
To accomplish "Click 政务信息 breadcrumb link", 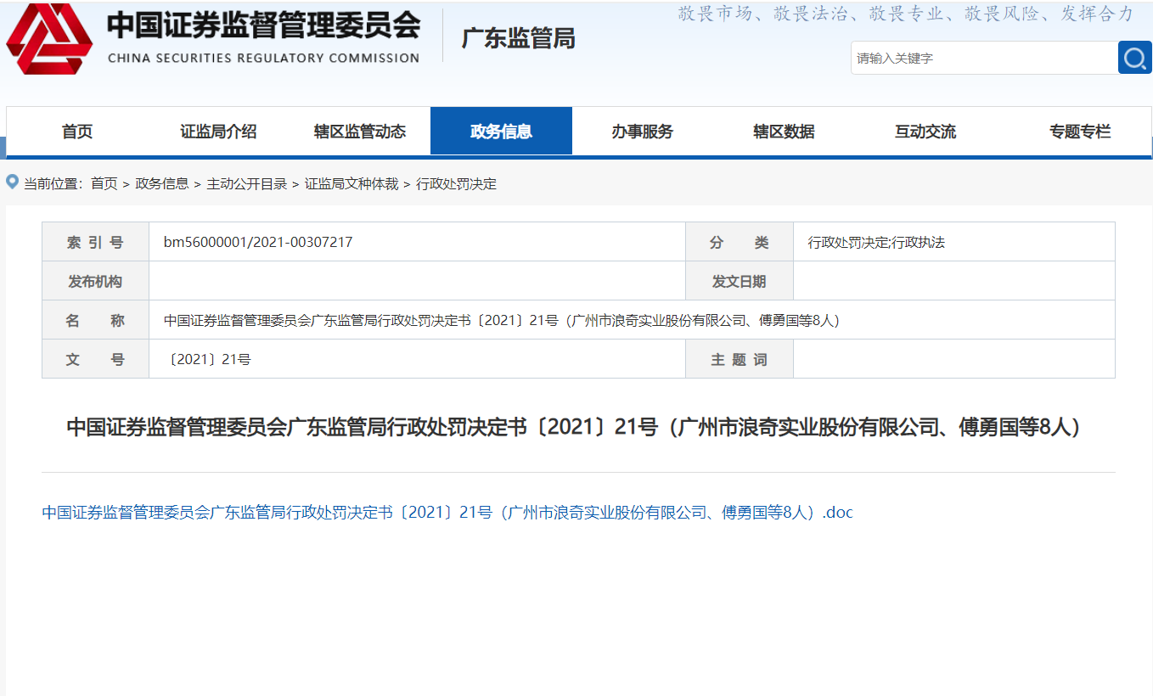I will tap(162, 183).
